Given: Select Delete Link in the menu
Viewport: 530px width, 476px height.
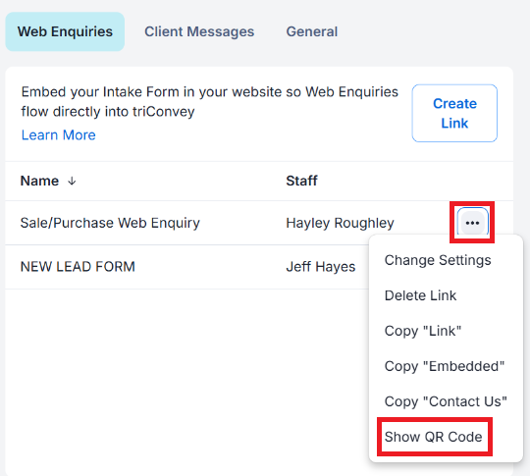Looking at the screenshot, I should (420, 295).
